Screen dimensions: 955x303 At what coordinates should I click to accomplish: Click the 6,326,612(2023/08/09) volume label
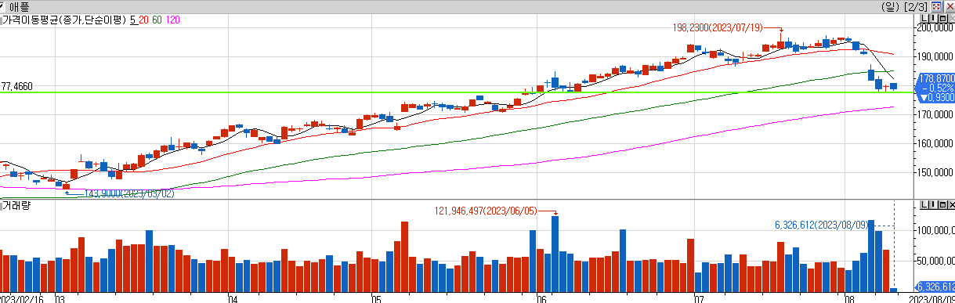pos(823,225)
